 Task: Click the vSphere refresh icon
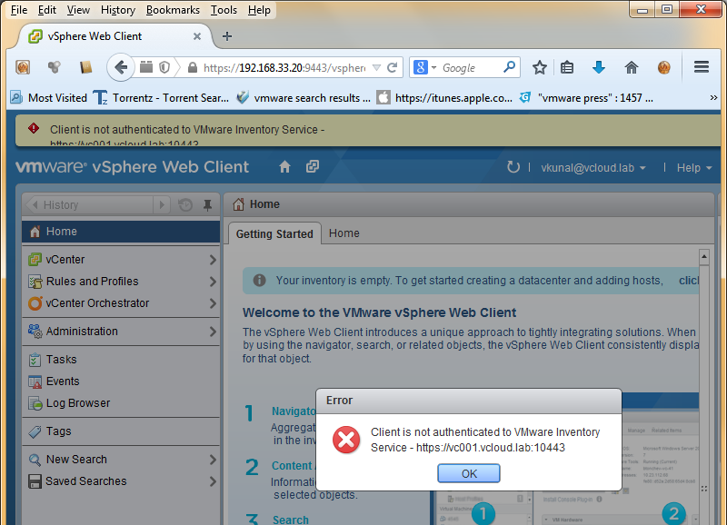click(513, 167)
